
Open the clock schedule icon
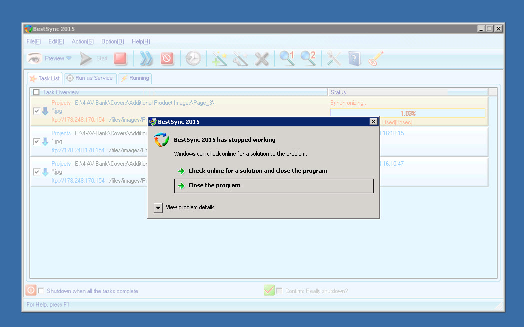click(x=193, y=58)
